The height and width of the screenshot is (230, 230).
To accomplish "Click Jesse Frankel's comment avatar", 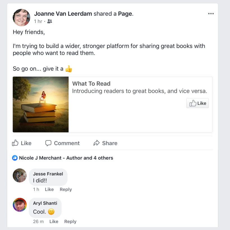I will coord(20,176).
